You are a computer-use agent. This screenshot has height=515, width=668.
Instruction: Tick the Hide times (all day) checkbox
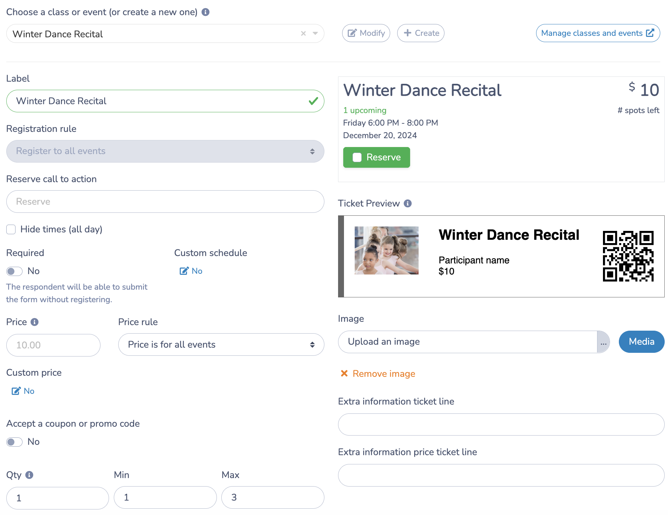[x=11, y=229]
